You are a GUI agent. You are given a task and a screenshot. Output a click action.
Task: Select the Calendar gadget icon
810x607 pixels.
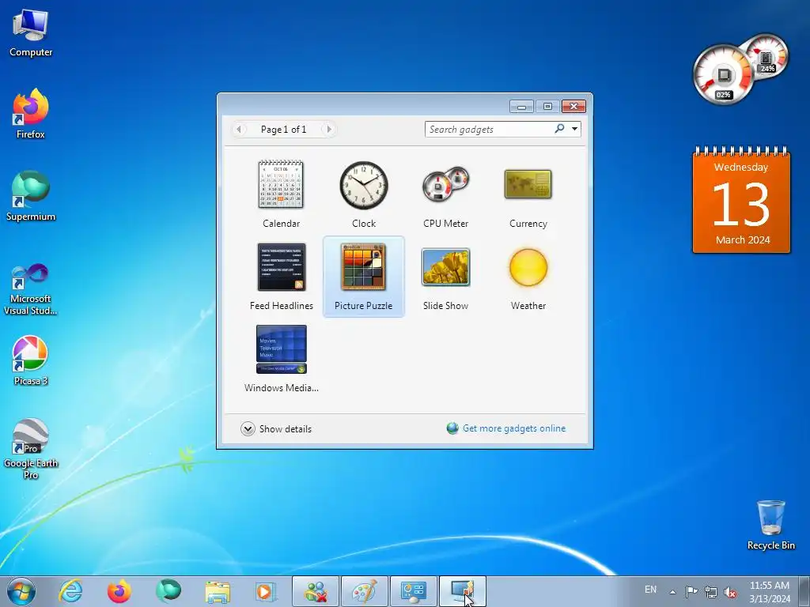click(281, 184)
